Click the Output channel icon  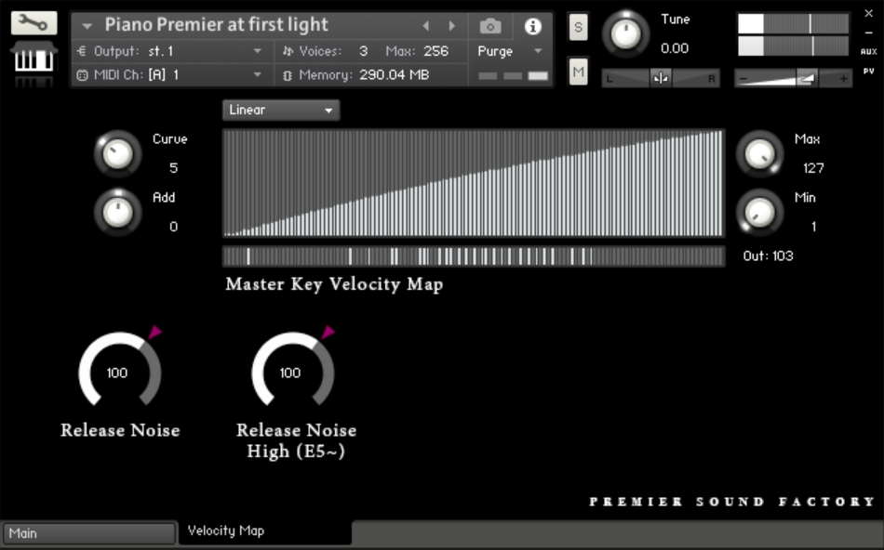point(82,51)
